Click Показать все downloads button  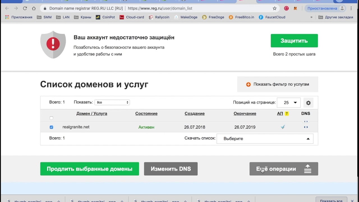click(x=331, y=200)
